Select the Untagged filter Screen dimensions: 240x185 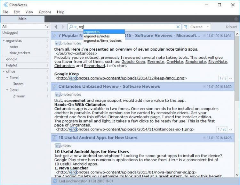click(25, 33)
